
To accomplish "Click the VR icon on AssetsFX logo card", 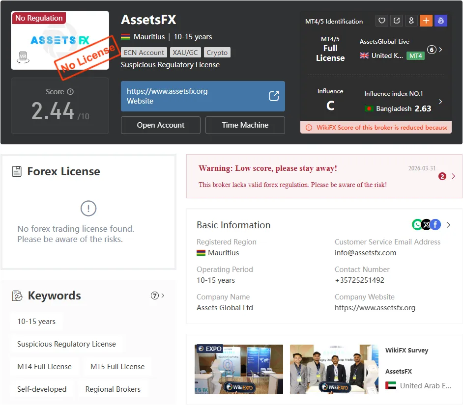I will [x=23, y=57].
